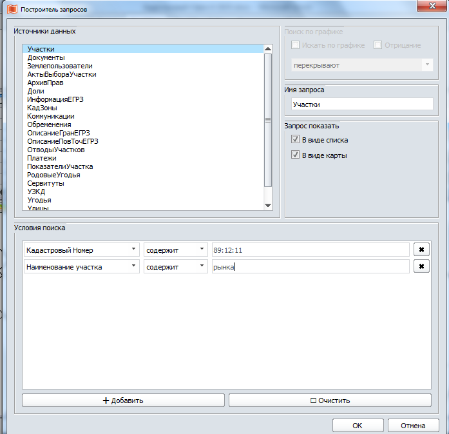Select Землепользователи data source
The image size is (449, 434).
(x=60, y=66)
